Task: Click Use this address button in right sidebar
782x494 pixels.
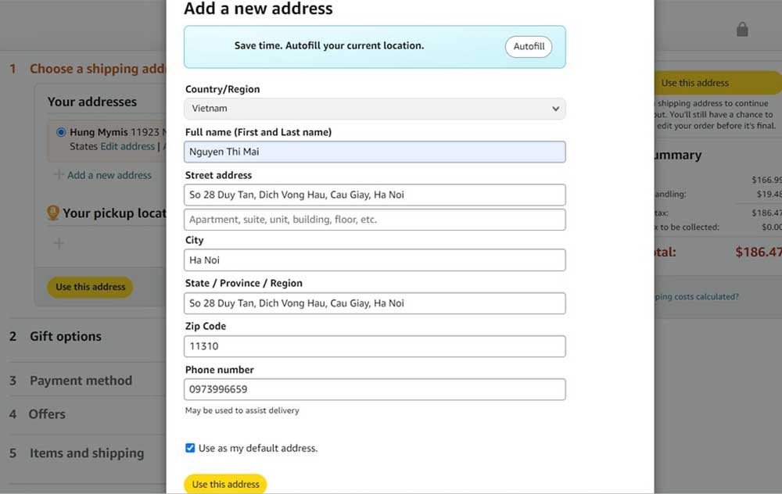Action: [716, 83]
